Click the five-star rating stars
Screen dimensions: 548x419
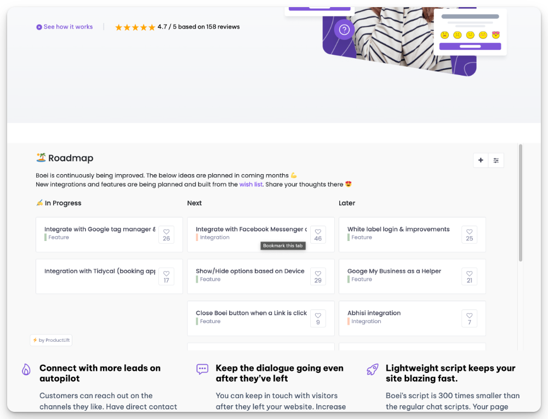(135, 27)
